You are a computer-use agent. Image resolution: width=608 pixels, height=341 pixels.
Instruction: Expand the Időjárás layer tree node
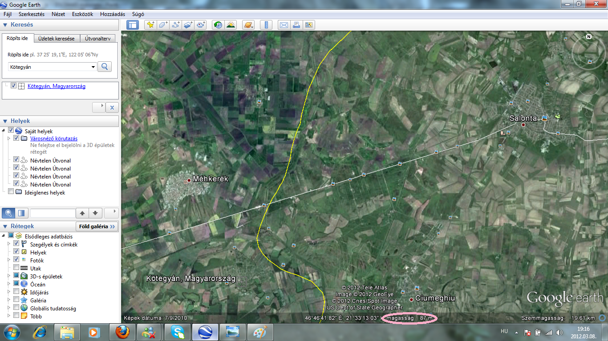[9, 293]
